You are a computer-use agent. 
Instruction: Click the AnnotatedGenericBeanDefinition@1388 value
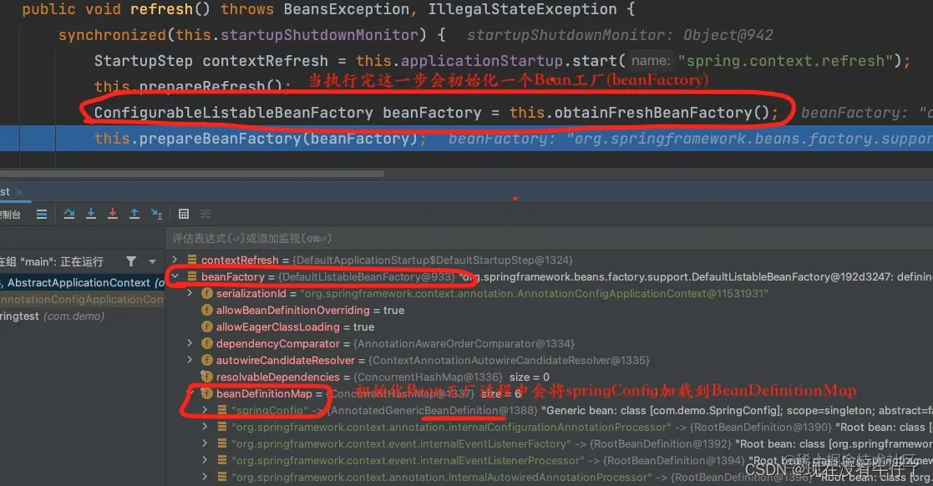click(x=433, y=411)
